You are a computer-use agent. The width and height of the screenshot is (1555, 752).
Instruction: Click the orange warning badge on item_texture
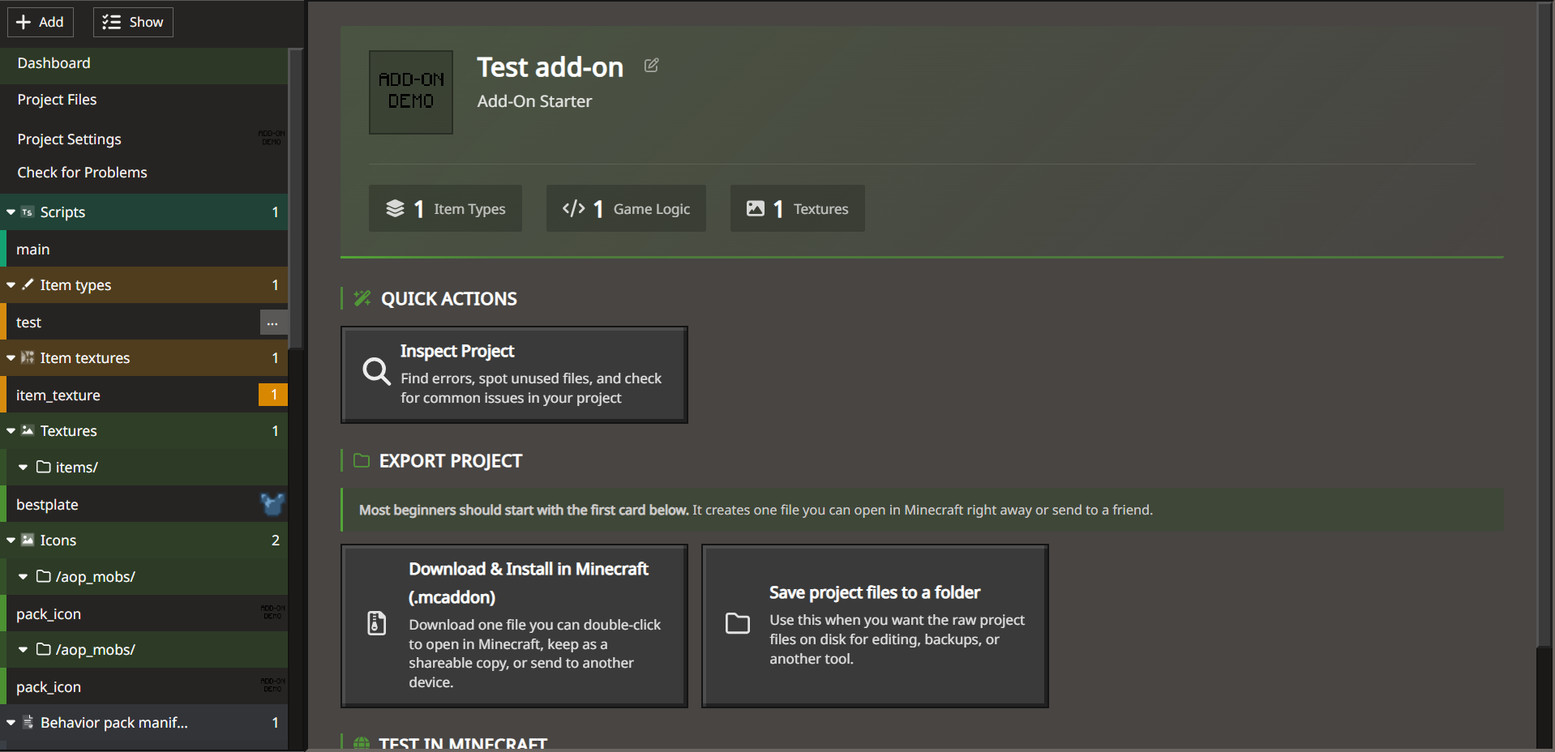coord(273,395)
